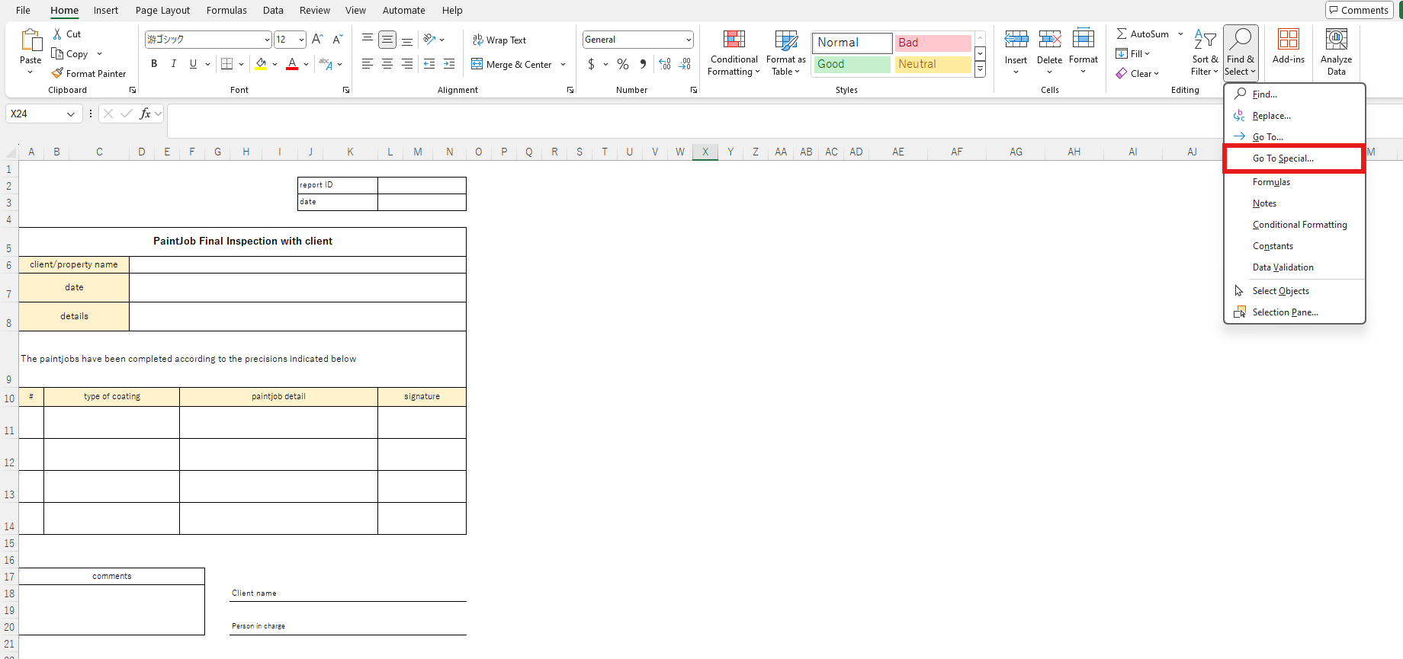This screenshot has height=659, width=1403.
Task: Open the font name dropdown
Action: pyautogui.click(x=267, y=40)
